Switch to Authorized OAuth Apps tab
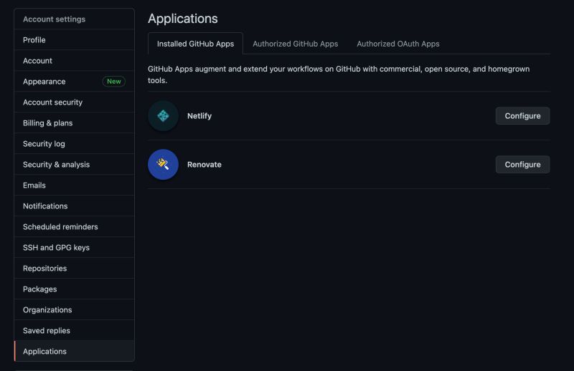Viewport: 574px width, 371px height. pyautogui.click(x=397, y=44)
